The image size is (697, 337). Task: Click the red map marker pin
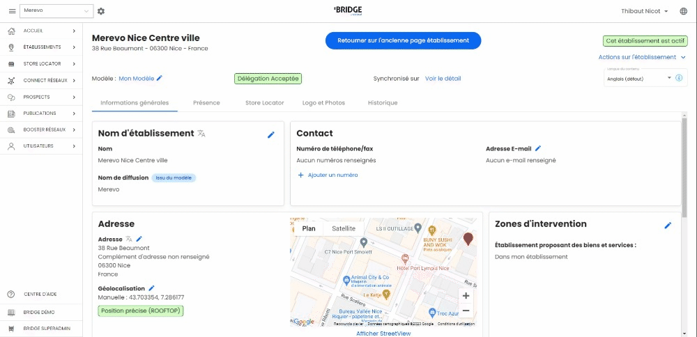(468, 239)
